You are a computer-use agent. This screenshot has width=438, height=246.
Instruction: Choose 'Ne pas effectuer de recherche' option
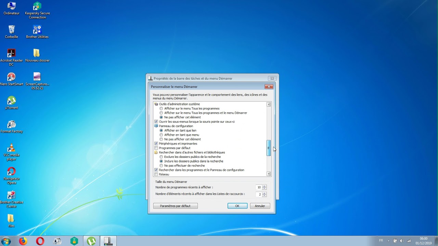pyautogui.click(x=161, y=166)
